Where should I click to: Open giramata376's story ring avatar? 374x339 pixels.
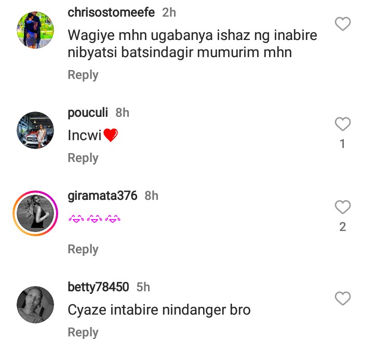coord(35,214)
